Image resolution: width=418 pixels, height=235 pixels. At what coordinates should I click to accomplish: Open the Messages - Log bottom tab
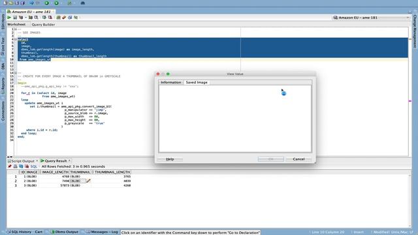(103, 232)
